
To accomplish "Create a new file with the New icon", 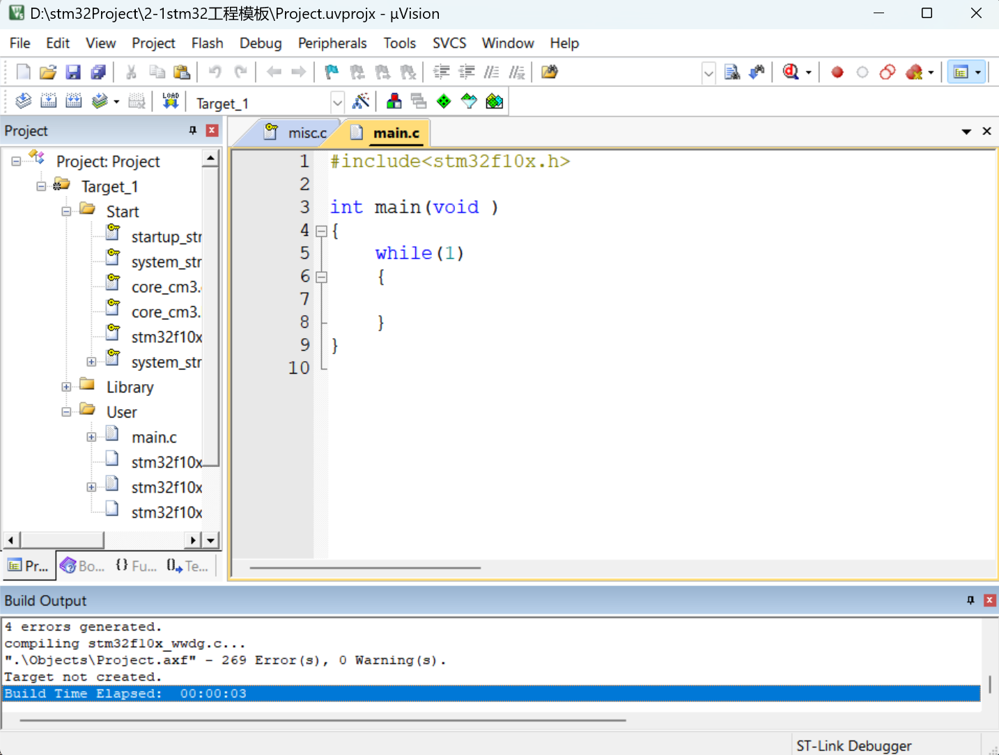I will click(23, 72).
